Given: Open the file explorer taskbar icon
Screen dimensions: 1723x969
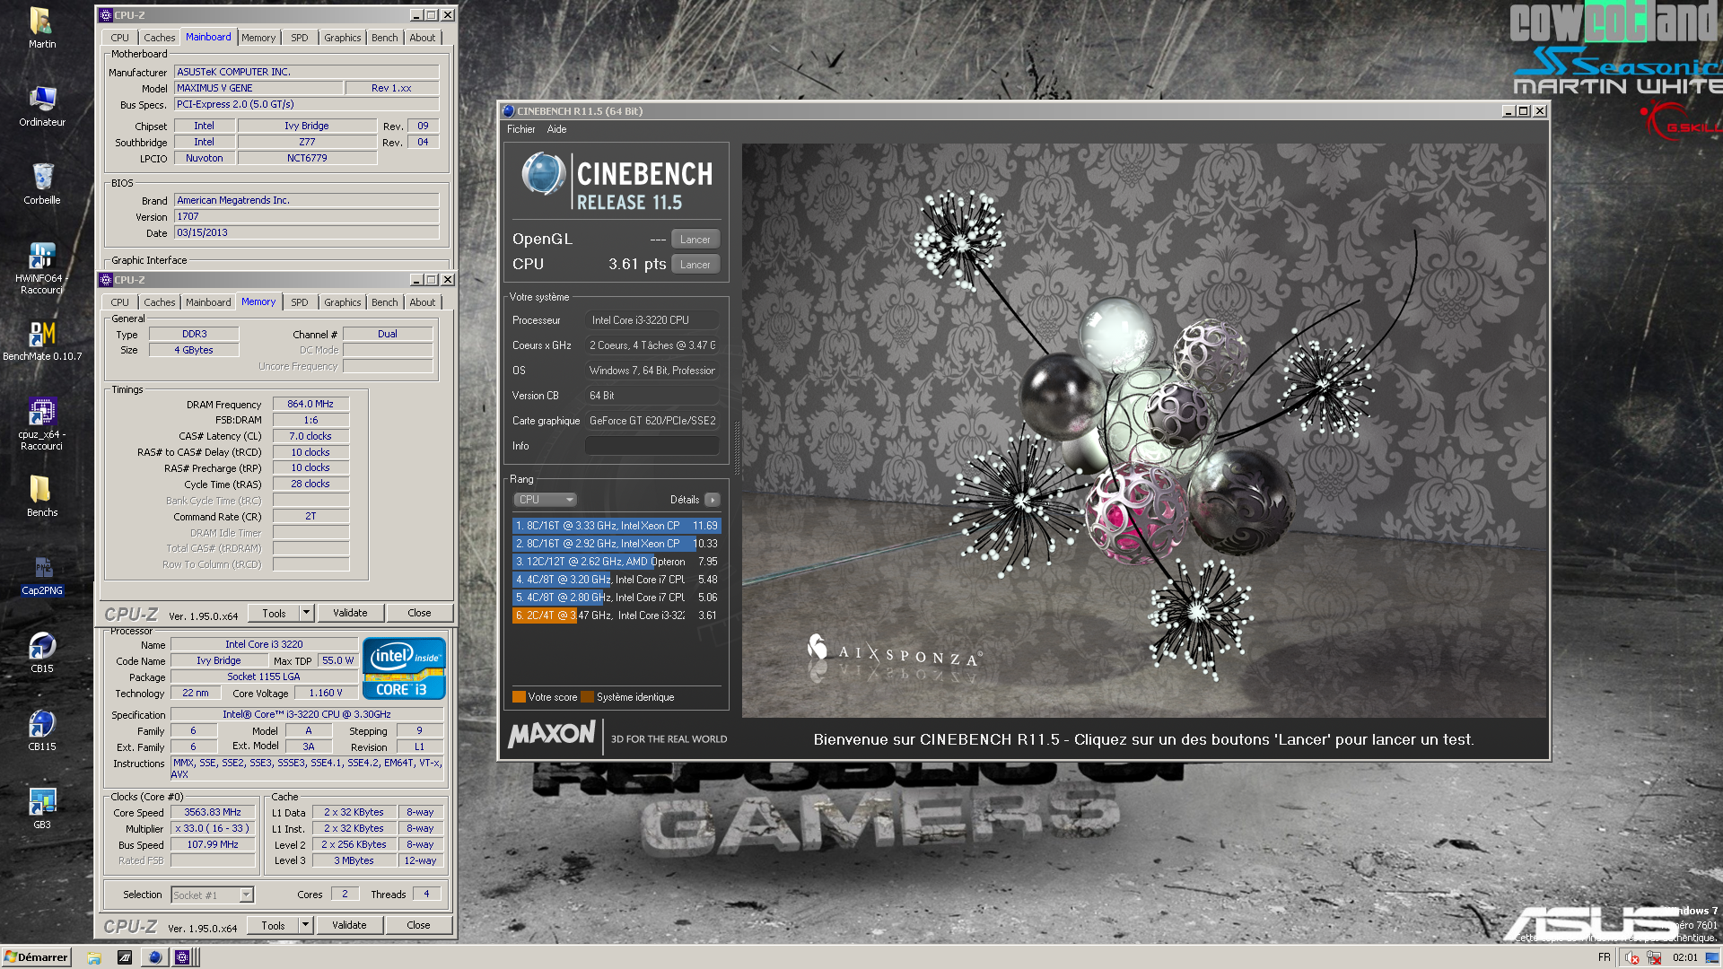Looking at the screenshot, I should pyautogui.click(x=94, y=957).
